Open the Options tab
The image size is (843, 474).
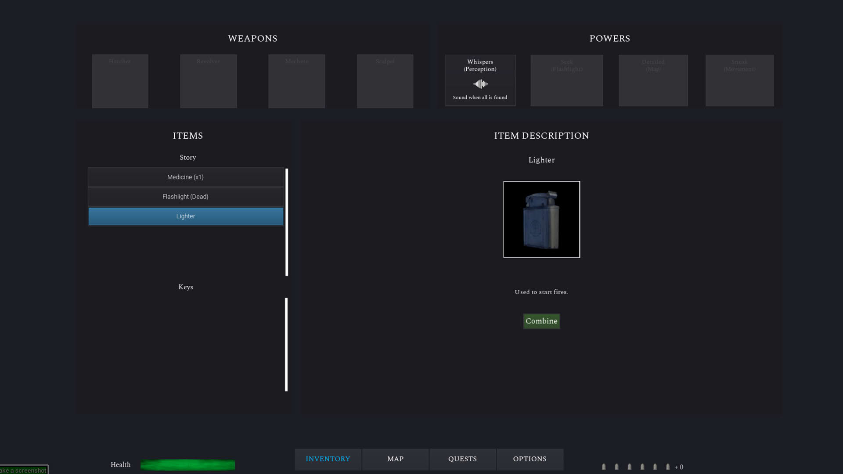[530, 459]
